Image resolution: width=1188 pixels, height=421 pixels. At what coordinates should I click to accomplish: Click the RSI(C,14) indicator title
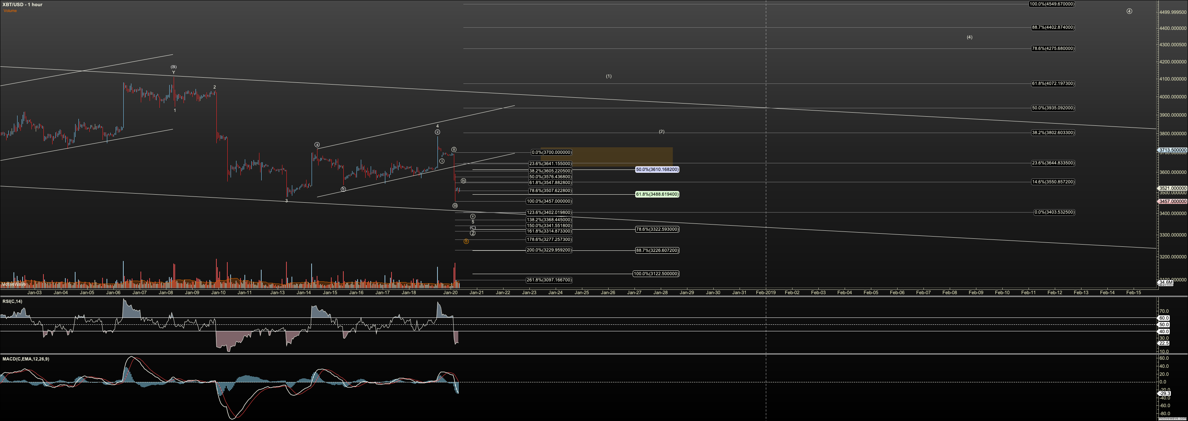coord(12,301)
